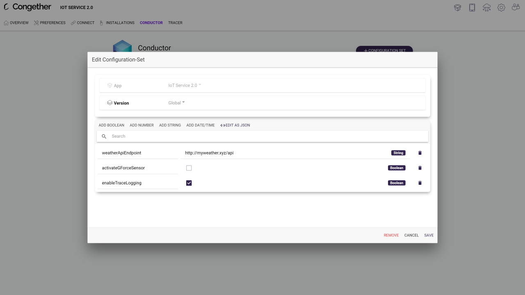Edit the enableTraceLogging key name field

(138, 183)
